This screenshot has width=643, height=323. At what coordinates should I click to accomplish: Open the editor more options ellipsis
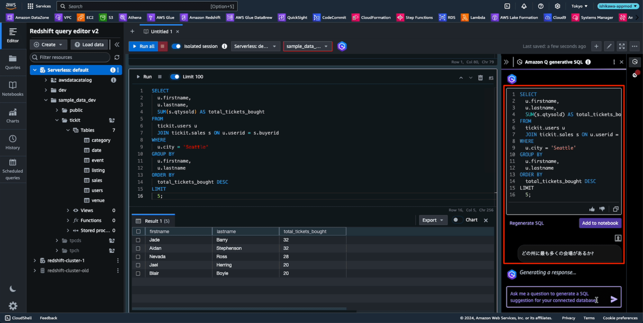pyautogui.click(x=635, y=46)
